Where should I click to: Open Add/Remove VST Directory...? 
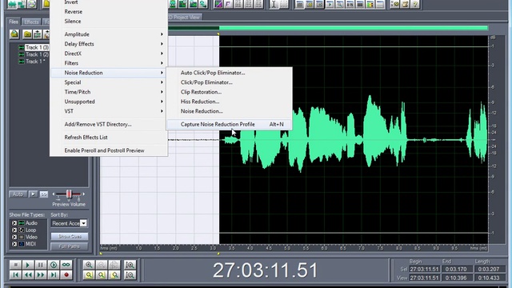[x=109, y=125]
